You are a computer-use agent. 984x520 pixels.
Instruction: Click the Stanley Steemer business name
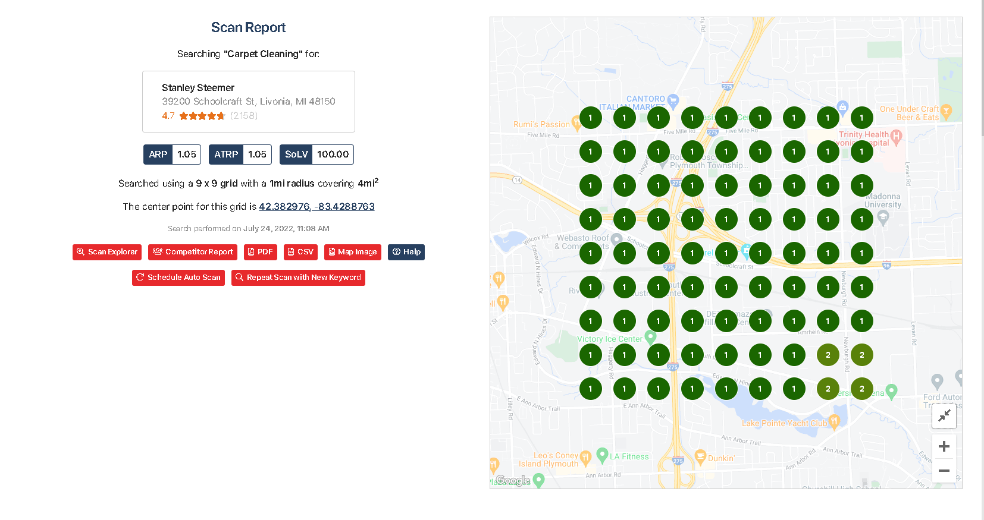tap(198, 88)
